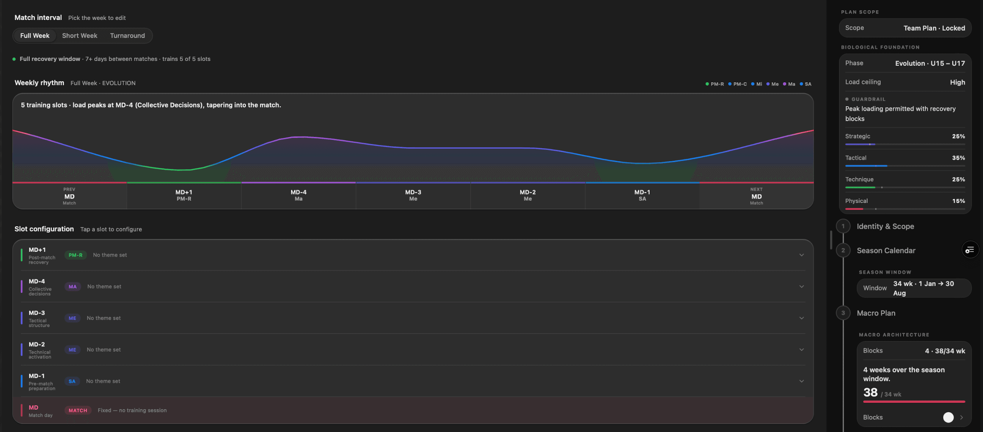Click the Season Window 34 wk field
This screenshot has height=432, width=983.
coord(914,288)
